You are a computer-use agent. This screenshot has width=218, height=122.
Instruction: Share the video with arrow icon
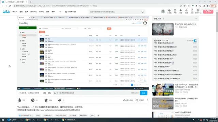pyautogui.click(x=60, y=100)
